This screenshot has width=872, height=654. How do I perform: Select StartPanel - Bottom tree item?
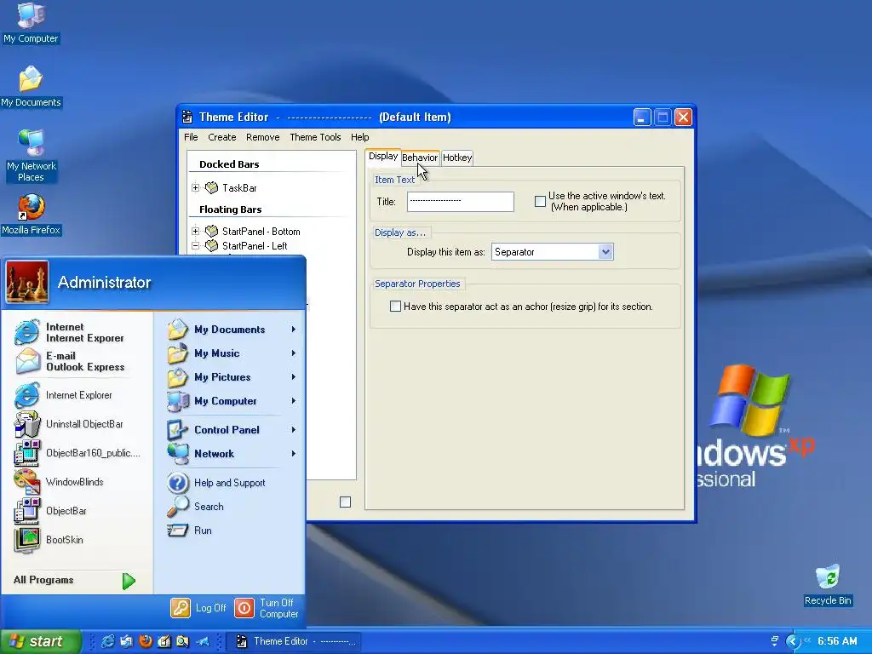tap(261, 232)
